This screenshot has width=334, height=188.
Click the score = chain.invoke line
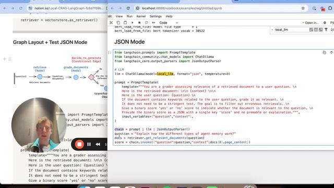pos(182,142)
